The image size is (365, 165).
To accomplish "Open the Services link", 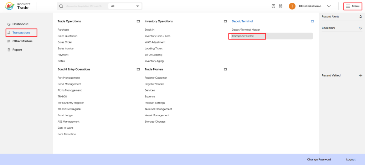I will [x=150, y=90].
